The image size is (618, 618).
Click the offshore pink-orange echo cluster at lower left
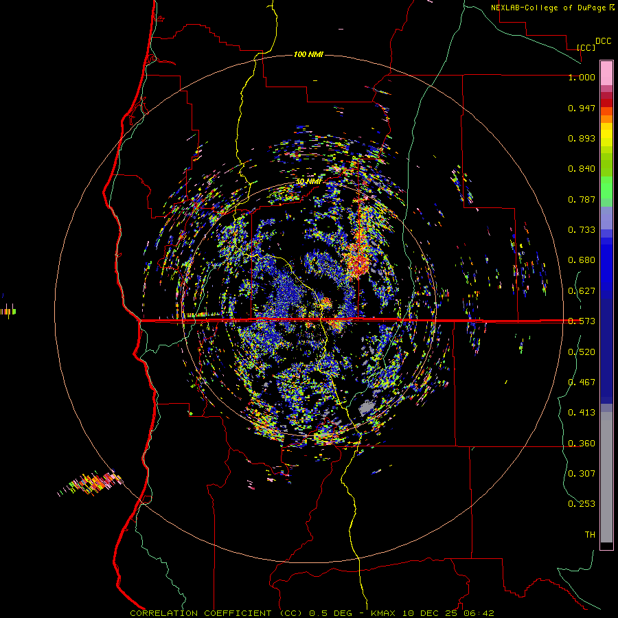click(x=91, y=483)
